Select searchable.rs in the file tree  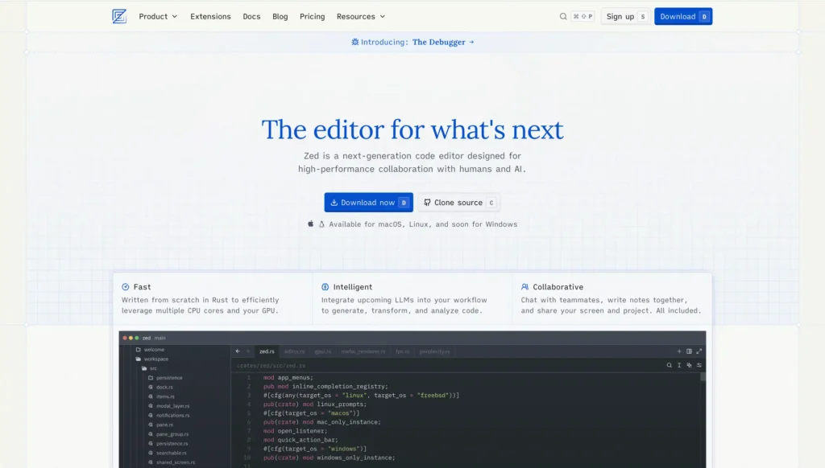(x=171, y=453)
